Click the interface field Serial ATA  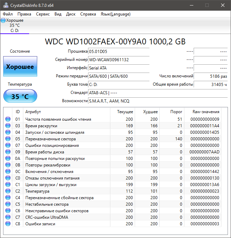pos(119,68)
